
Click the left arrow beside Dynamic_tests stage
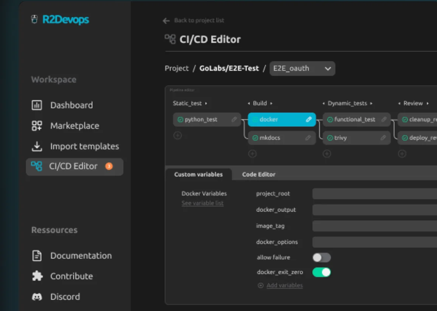tap(323, 103)
